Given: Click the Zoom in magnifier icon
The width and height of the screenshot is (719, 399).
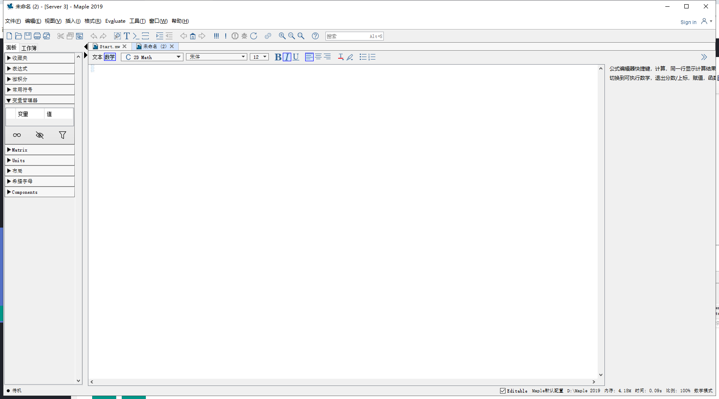Looking at the screenshot, I should pos(282,36).
